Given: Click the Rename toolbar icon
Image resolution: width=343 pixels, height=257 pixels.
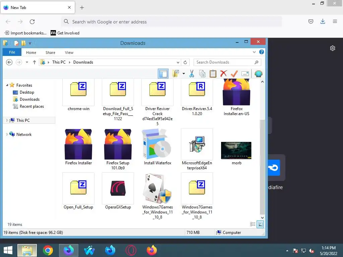Looking at the screenshot, I should pos(245,74).
